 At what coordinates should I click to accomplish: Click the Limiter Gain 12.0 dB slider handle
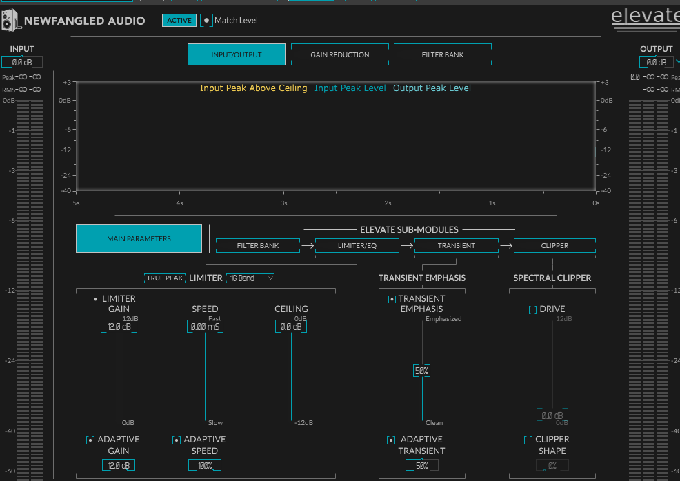[119, 327]
